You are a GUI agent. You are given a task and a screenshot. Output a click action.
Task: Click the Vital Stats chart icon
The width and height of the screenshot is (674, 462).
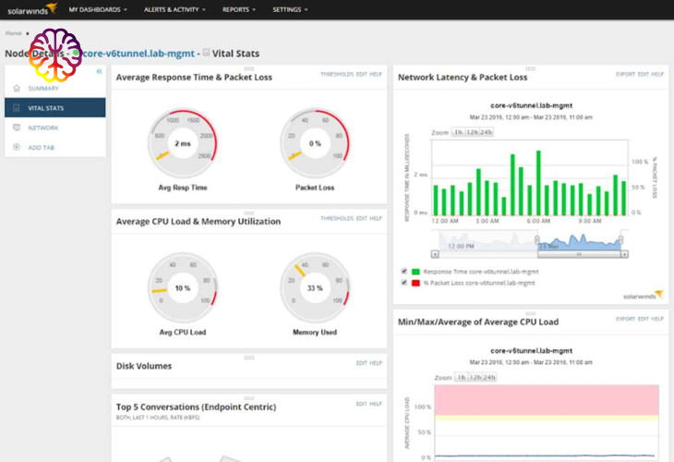(17, 108)
